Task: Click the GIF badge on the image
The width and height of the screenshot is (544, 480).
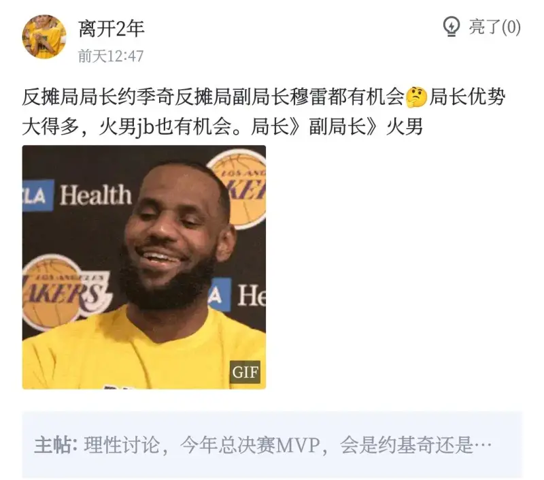Action: [x=245, y=372]
